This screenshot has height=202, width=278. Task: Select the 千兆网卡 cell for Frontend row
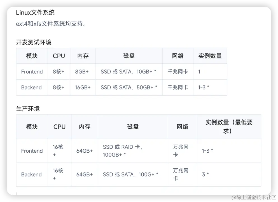177,72
